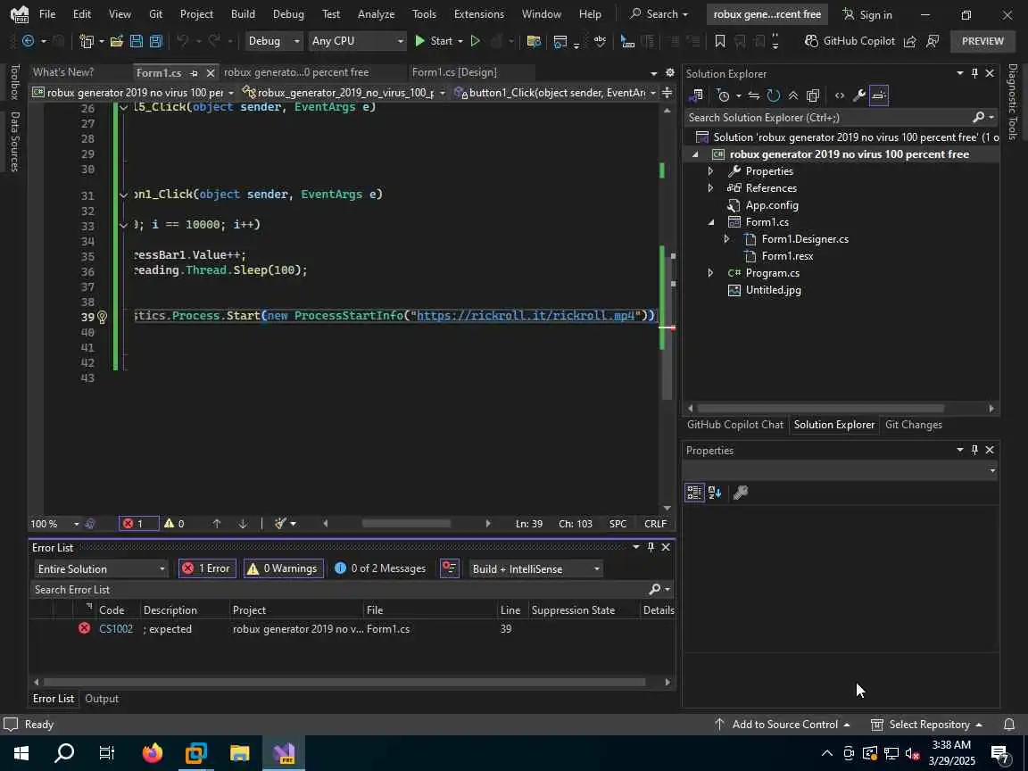Open the GitHub Copilot Chat tab
1028x771 pixels.
coord(735,425)
